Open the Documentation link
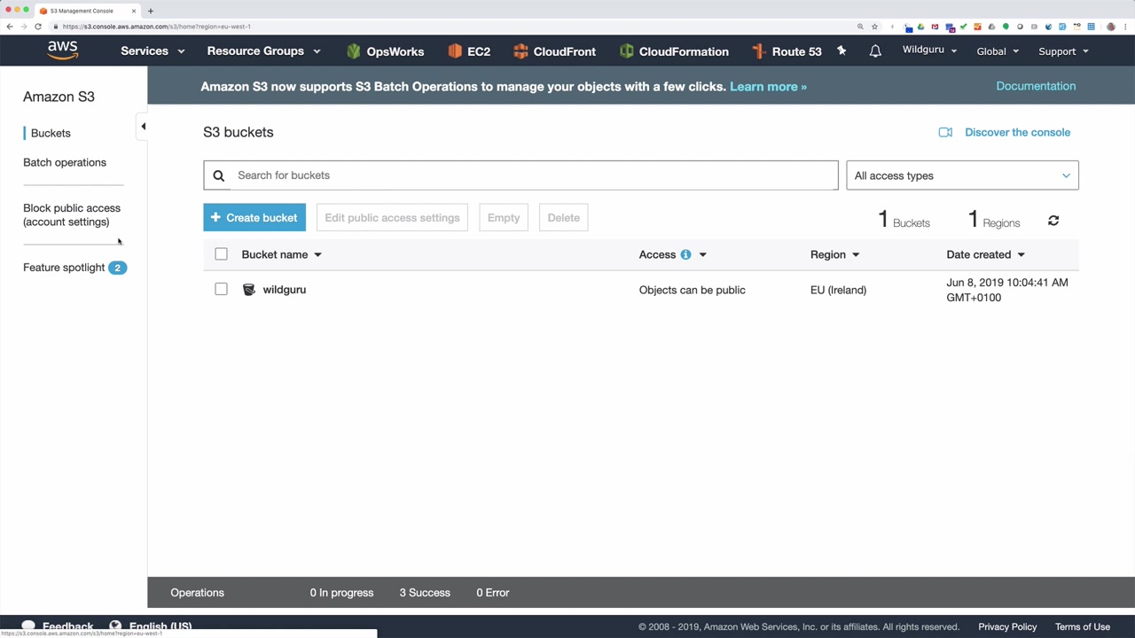The width and height of the screenshot is (1135, 638). tap(1036, 86)
